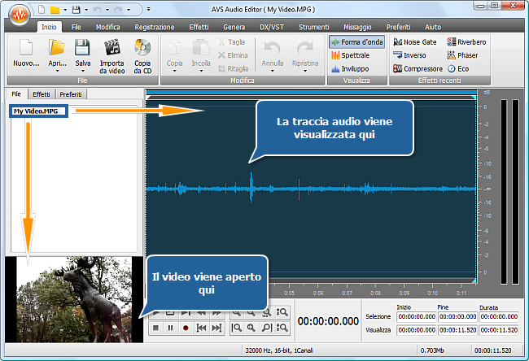The height and width of the screenshot is (361, 529).
Task: Open the Effetti ribbon tab
Action: 199,27
